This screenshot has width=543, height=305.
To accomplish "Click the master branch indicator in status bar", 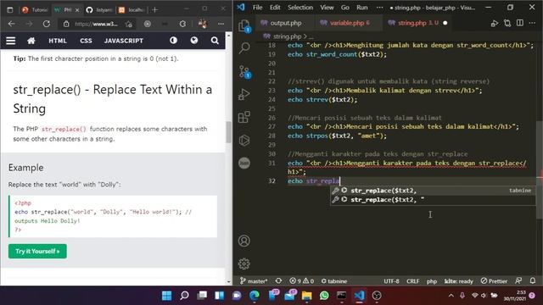I will (255, 281).
